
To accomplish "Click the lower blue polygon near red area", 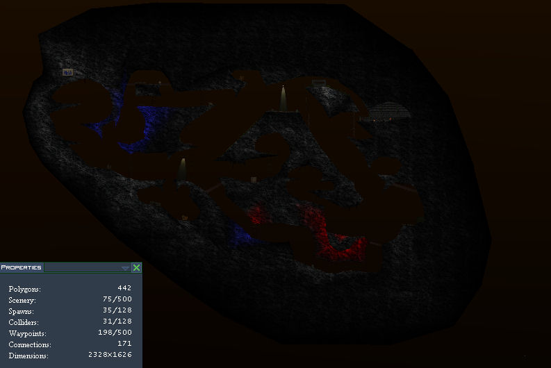I will point(242,236).
